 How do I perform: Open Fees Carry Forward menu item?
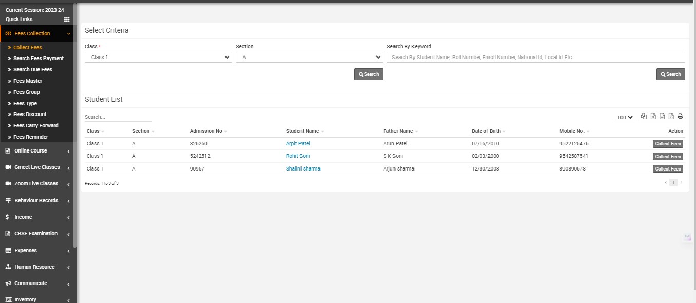pyautogui.click(x=35, y=126)
